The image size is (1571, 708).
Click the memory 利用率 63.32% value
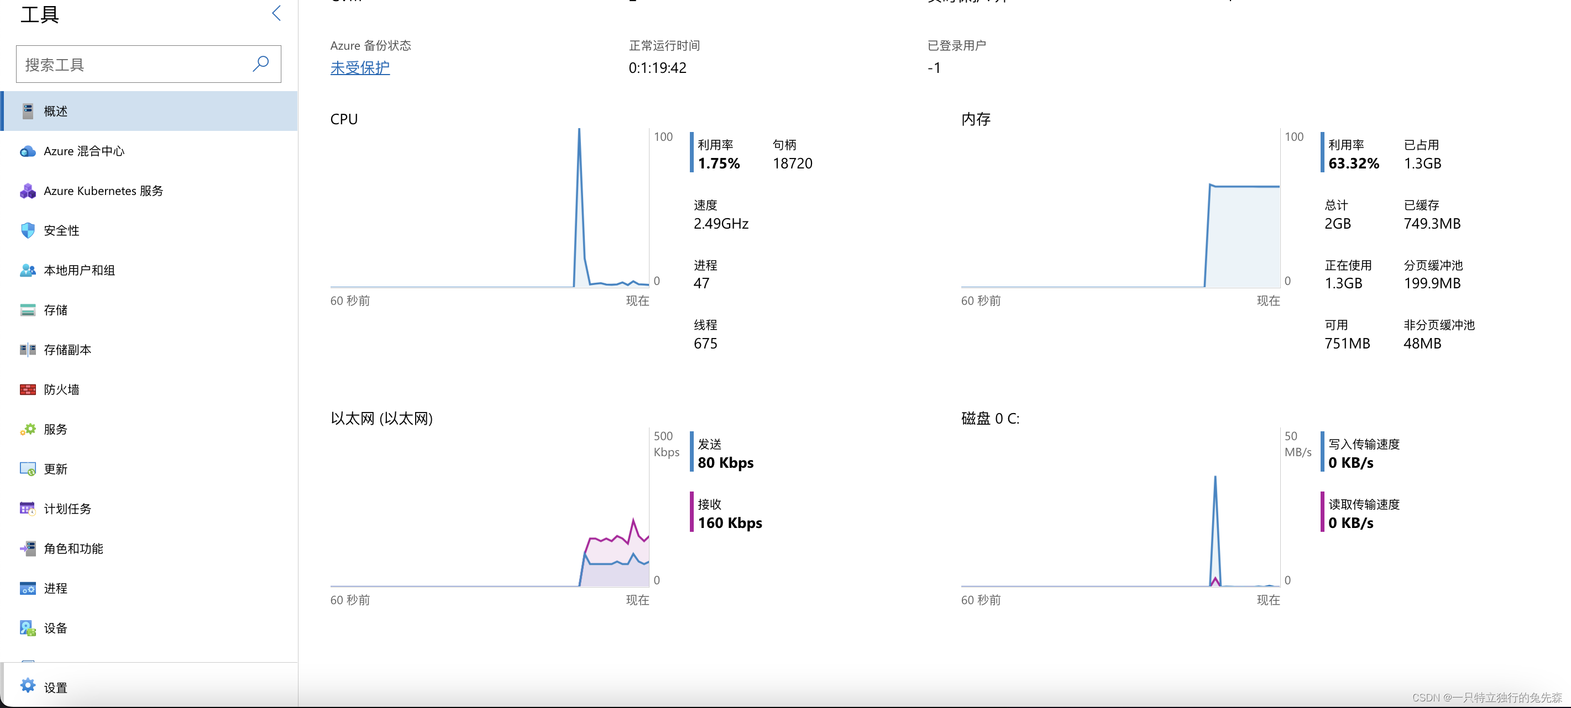point(1353,163)
